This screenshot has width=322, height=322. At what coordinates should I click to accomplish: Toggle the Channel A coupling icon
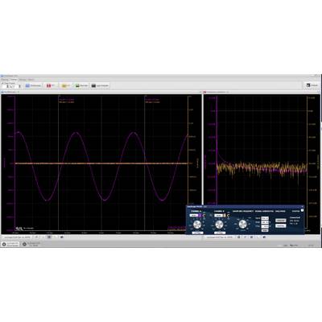coord(204,216)
